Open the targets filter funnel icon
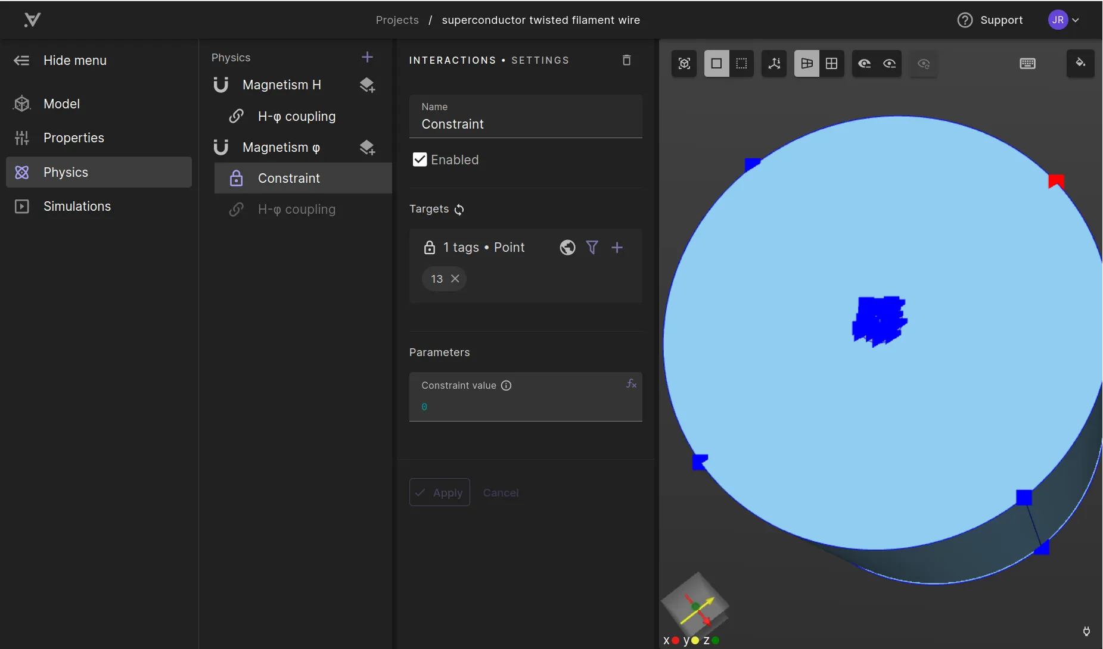Screen dimensions: 1103x649 click(x=592, y=248)
